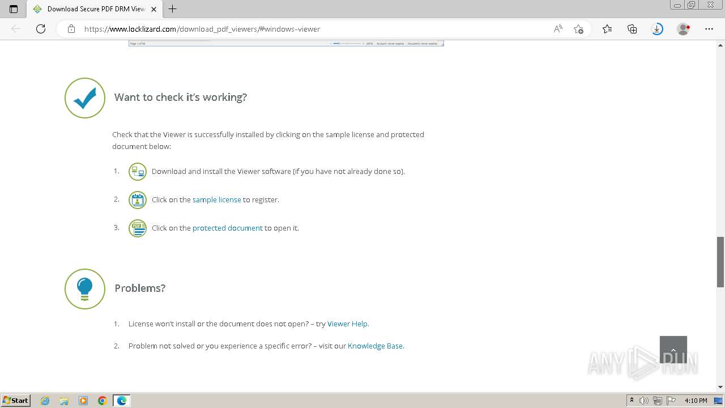Click the download and install step icon
This screenshot has width=725, height=408.
[x=138, y=172]
